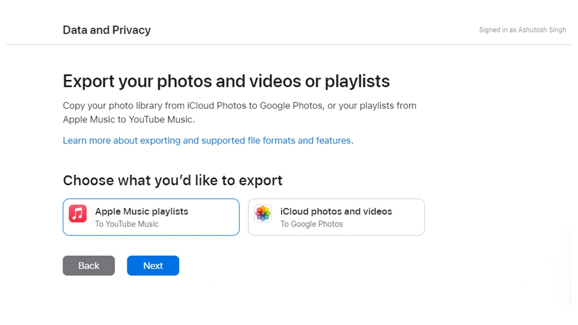Click the Apple Music app icon
The height and width of the screenshot is (325, 578).
pos(78,213)
